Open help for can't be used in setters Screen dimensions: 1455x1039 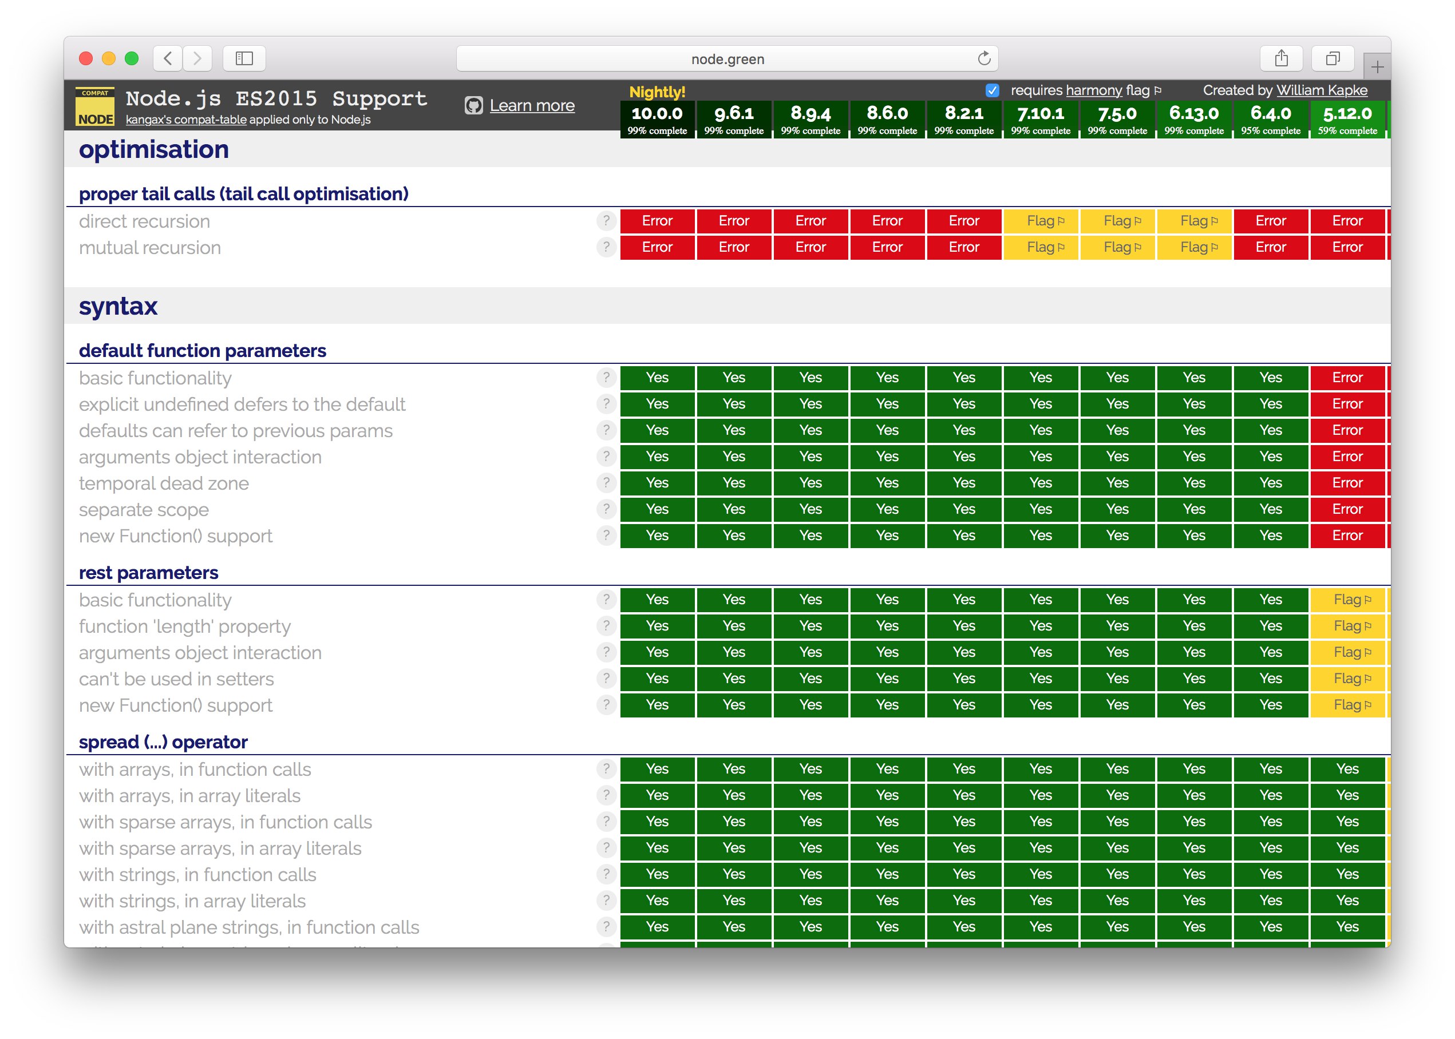point(606,678)
